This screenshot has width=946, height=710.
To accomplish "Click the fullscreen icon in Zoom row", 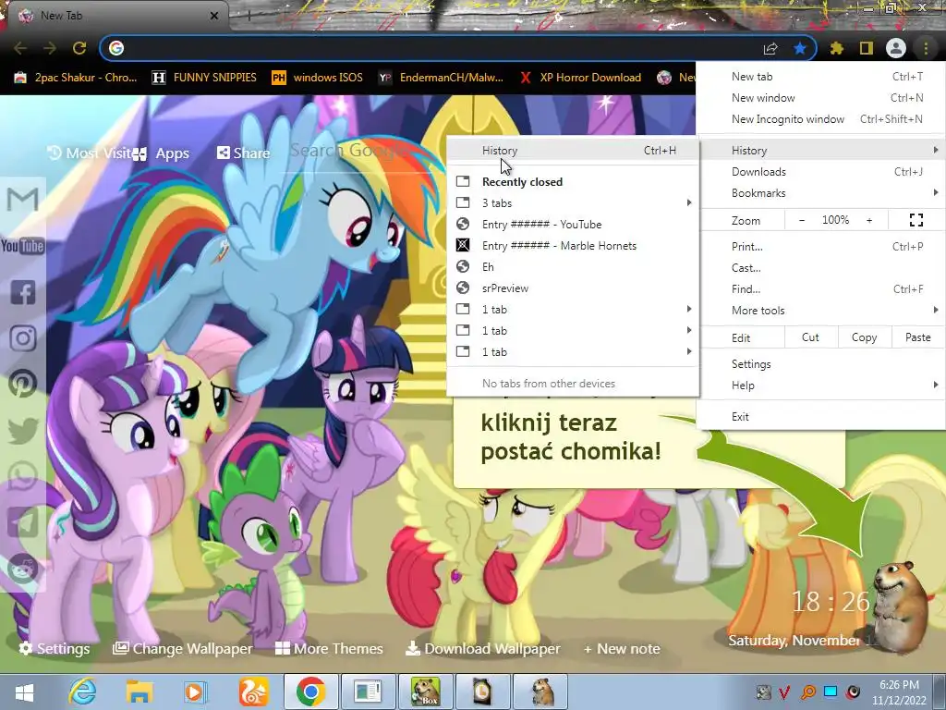I will tap(916, 220).
